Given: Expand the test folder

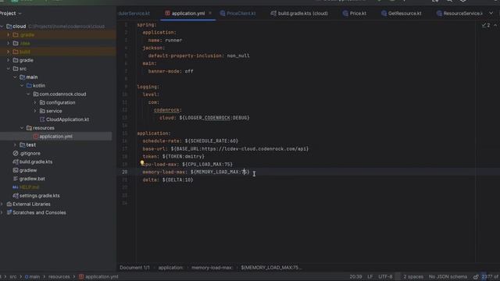Looking at the screenshot, I should 15,145.
